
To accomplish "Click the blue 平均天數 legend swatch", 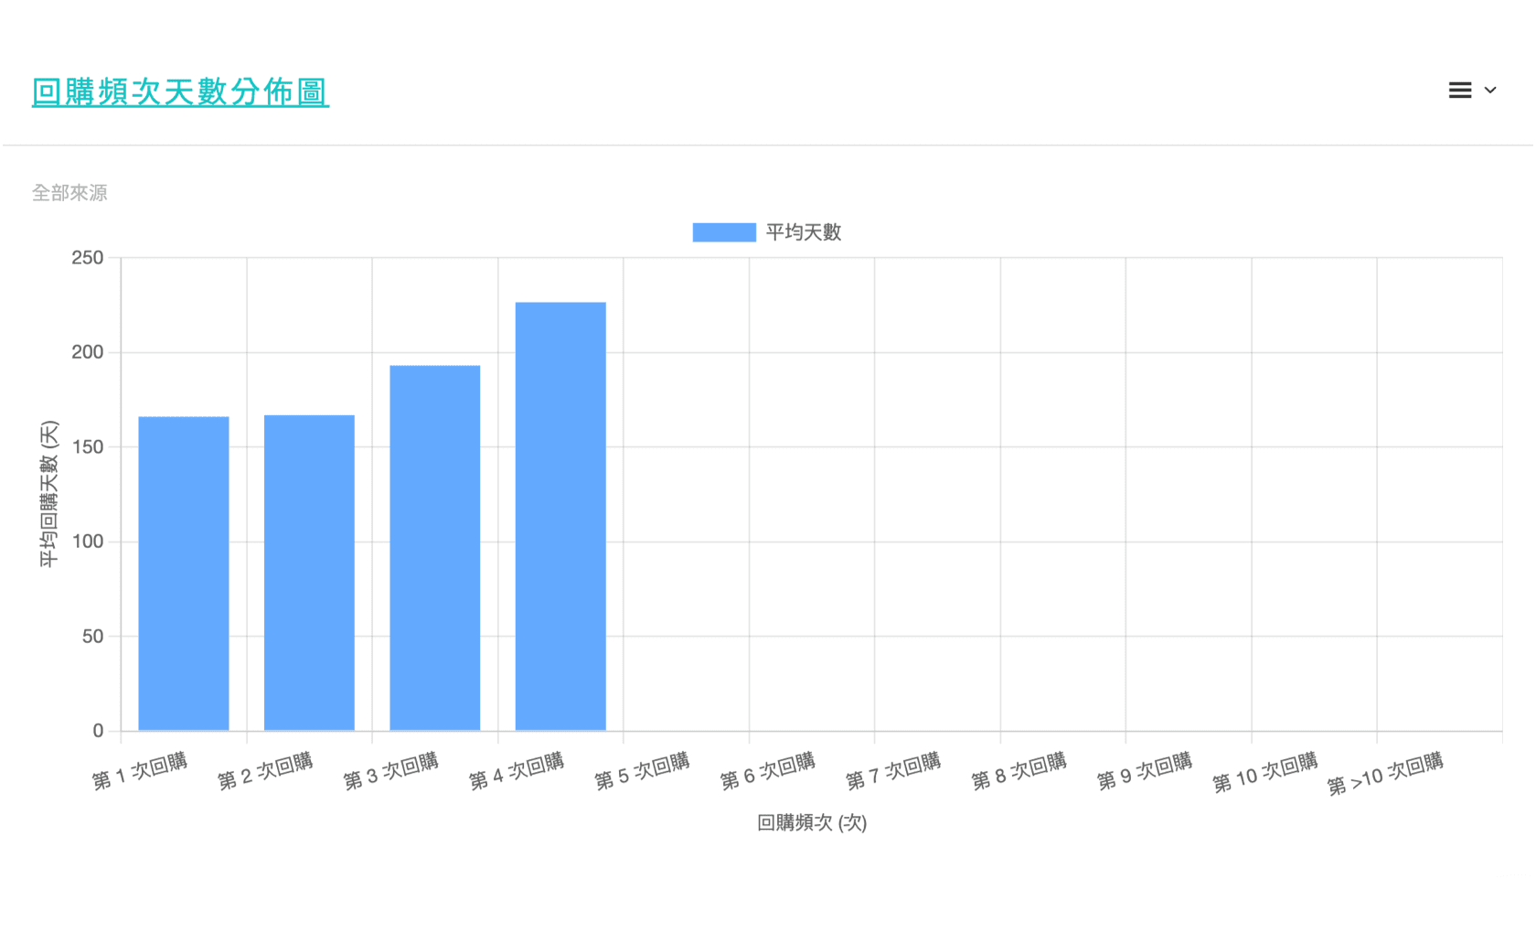I will click(723, 232).
